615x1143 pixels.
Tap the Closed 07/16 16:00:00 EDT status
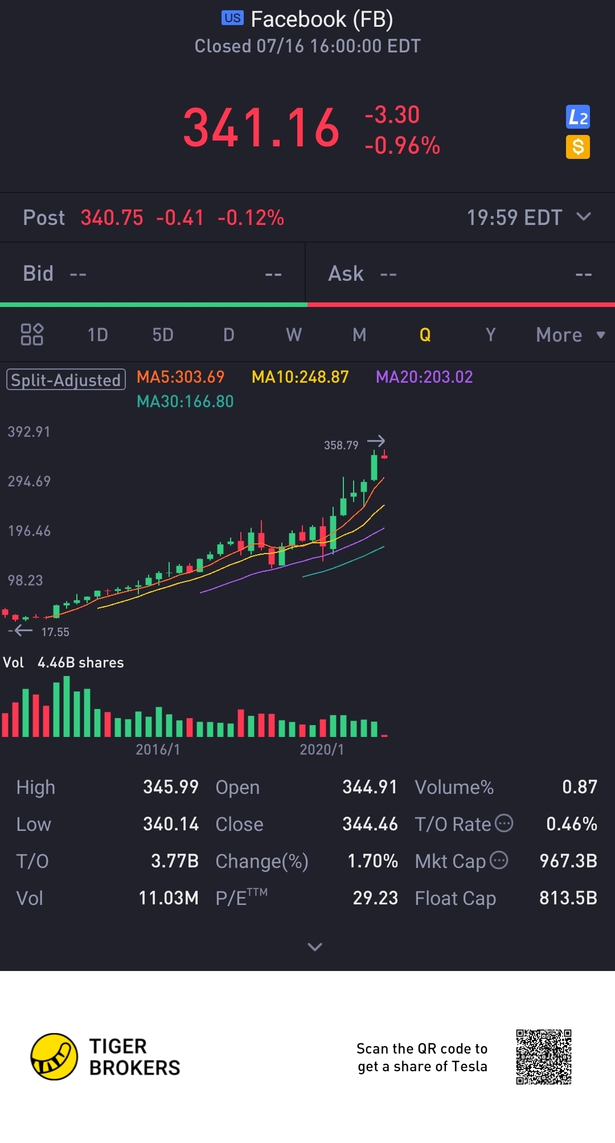click(x=307, y=46)
